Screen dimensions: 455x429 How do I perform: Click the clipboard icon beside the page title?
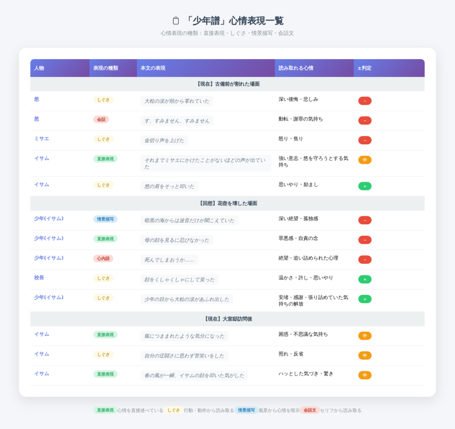[176, 21]
